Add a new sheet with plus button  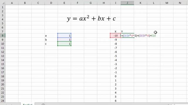(43, 104)
